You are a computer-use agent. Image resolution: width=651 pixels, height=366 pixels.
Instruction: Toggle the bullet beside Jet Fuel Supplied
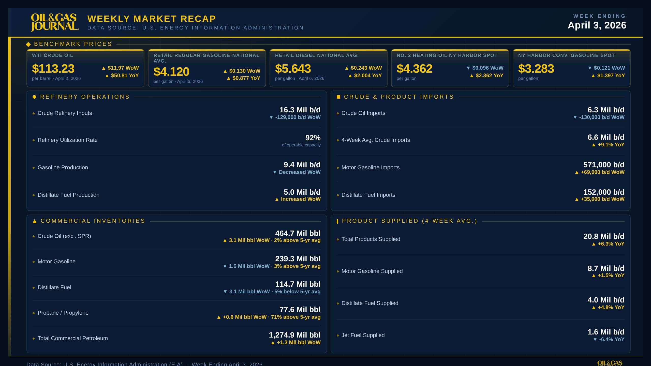[x=337, y=335]
